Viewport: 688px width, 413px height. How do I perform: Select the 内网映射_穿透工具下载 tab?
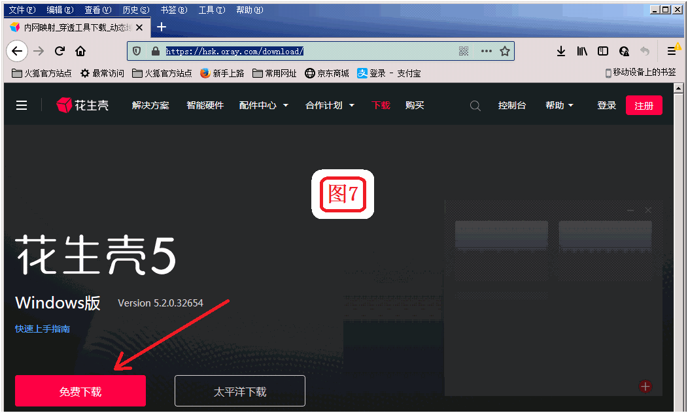pyautogui.click(x=77, y=27)
